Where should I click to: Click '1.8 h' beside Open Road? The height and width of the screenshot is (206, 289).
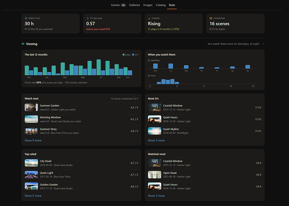pyautogui.click(x=258, y=175)
